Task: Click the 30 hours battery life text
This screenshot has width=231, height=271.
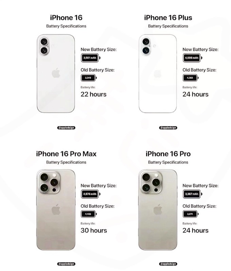Action: [94, 231]
